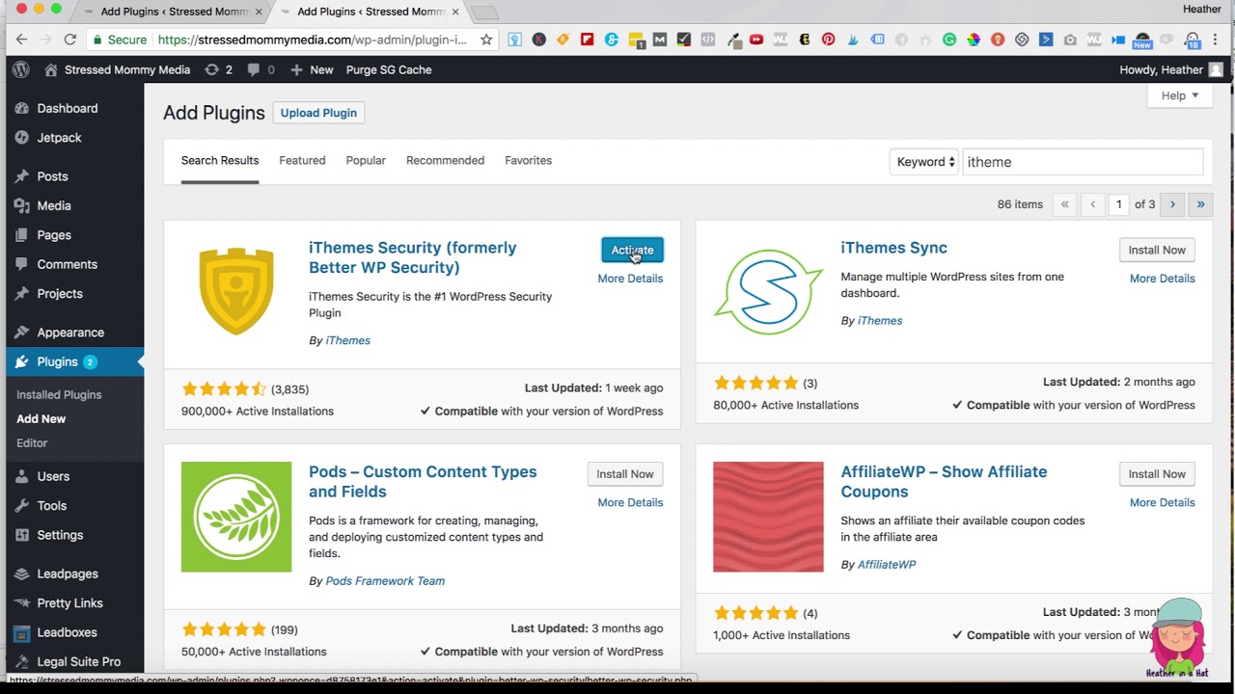This screenshot has height=694, width=1235.
Task: Open Pages in the sidebar
Action: click(54, 235)
